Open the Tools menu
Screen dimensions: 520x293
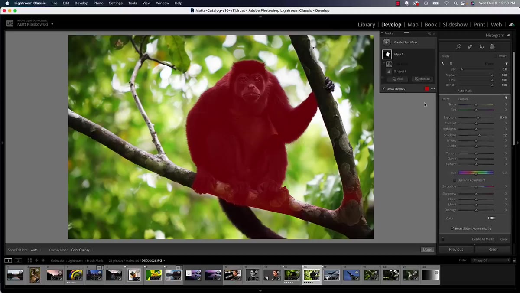pos(133,3)
